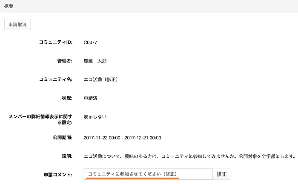The width and height of the screenshot is (298, 184).
Task: Click the 申請コメント label
Action: point(58,175)
